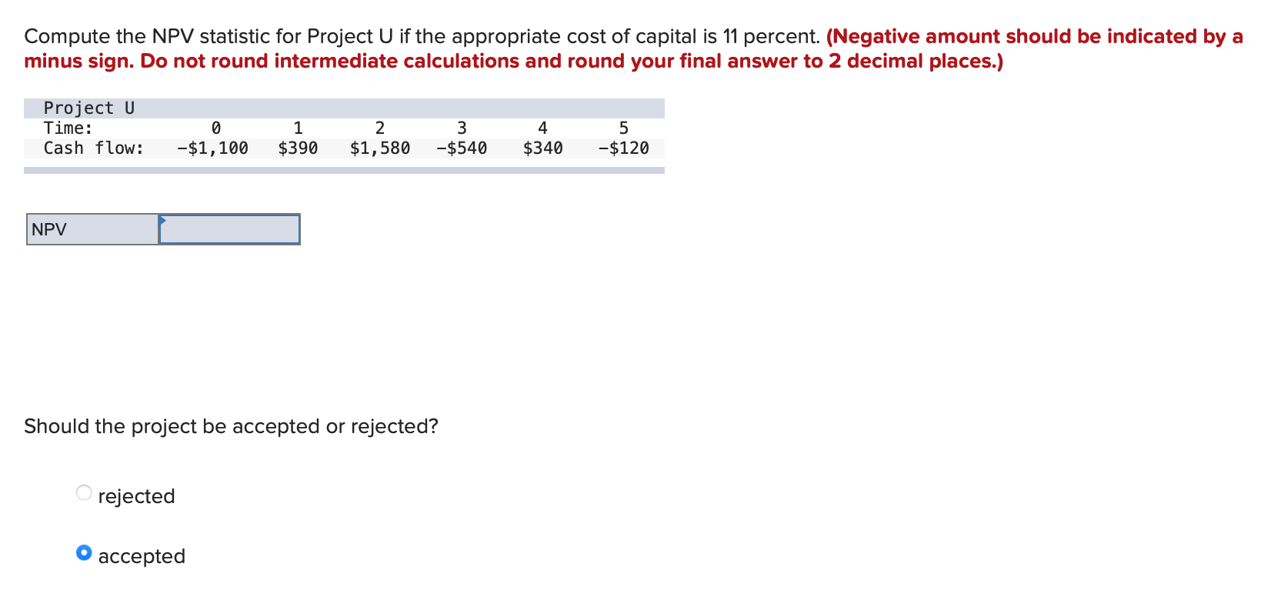Click the Time period 5 column header
The image size is (1271, 600).
624,128
